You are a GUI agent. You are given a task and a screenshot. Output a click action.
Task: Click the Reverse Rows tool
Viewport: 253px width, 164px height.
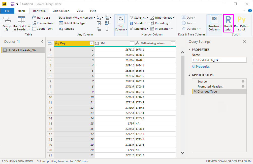tap(43, 23)
